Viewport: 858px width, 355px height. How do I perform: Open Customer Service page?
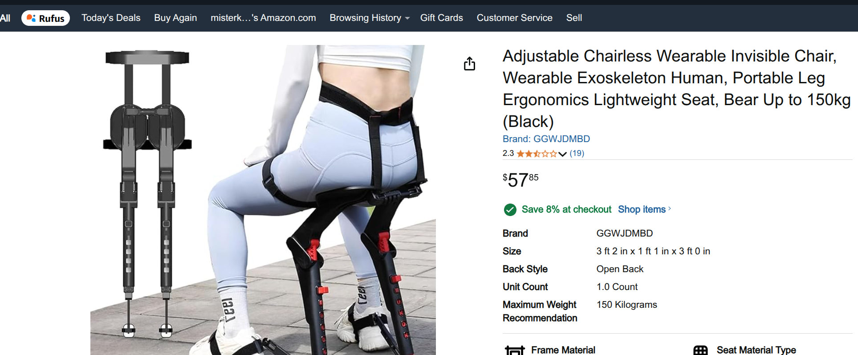click(x=514, y=18)
